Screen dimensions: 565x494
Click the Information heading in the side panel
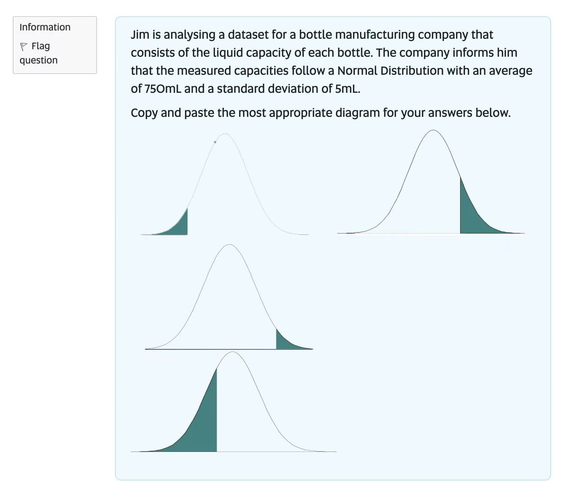click(x=45, y=27)
